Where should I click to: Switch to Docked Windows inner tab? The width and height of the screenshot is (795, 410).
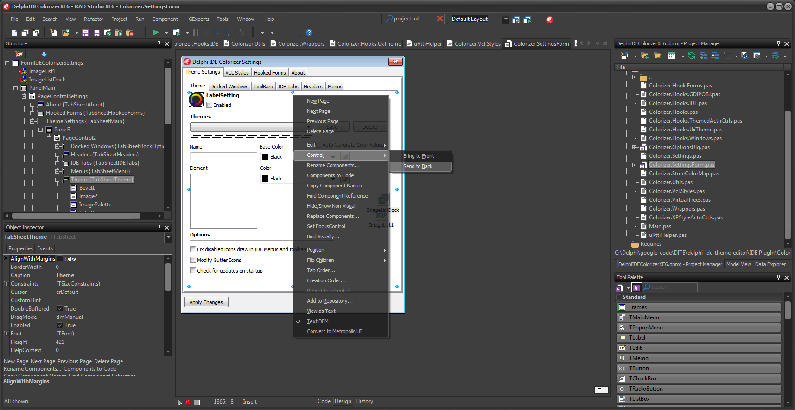coord(229,87)
